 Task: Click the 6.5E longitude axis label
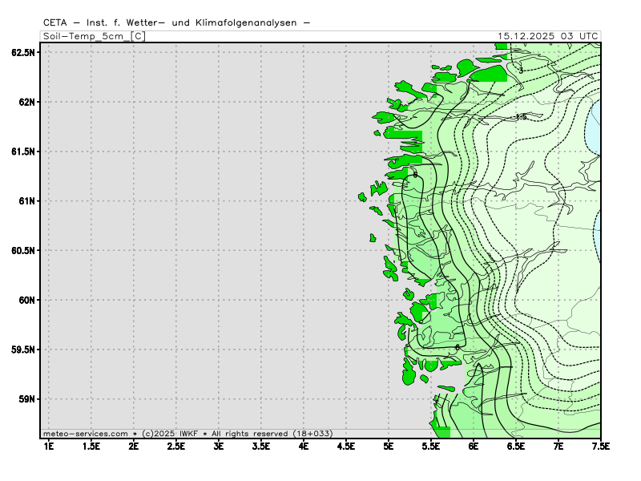click(516, 446)
